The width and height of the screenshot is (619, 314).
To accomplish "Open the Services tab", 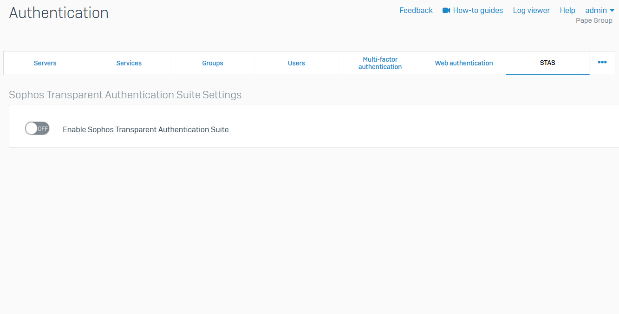I will [x=129, y=63].
